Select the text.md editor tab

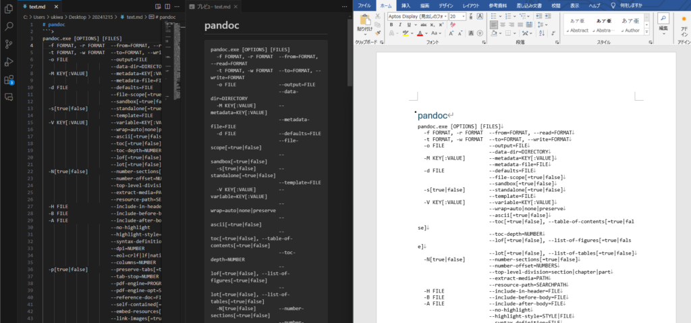[41, 7]
